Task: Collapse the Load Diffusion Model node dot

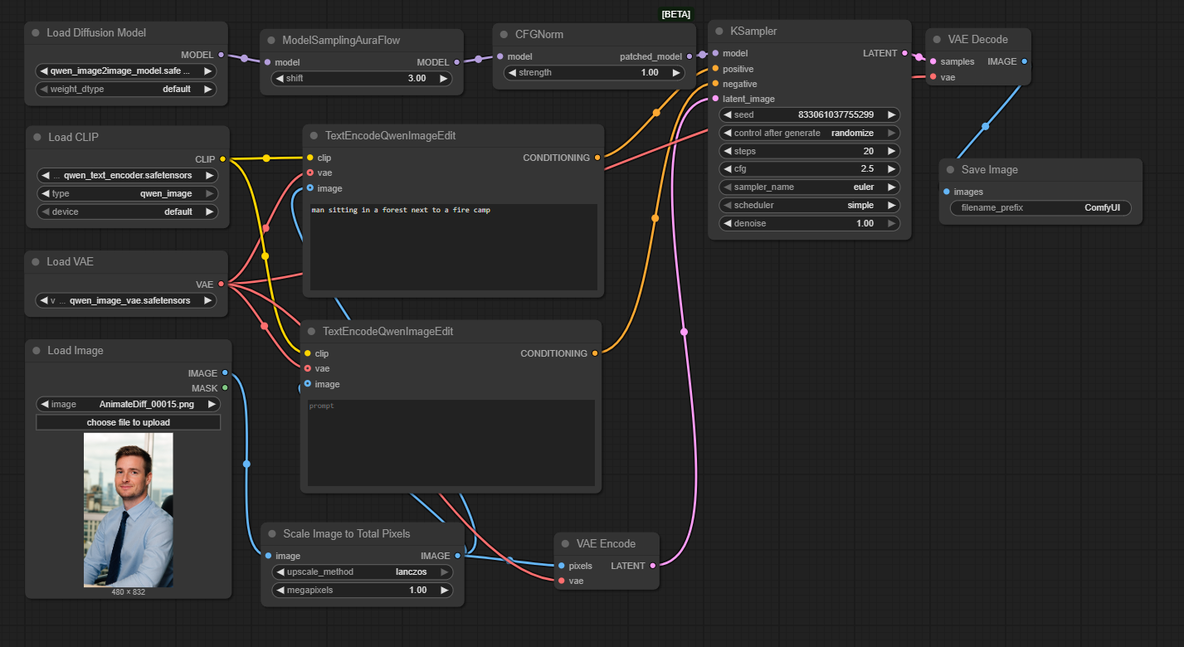Action: pos(36,33)
